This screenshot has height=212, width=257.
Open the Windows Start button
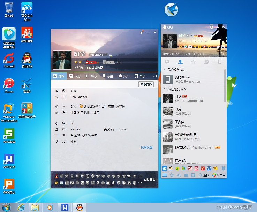6,207
